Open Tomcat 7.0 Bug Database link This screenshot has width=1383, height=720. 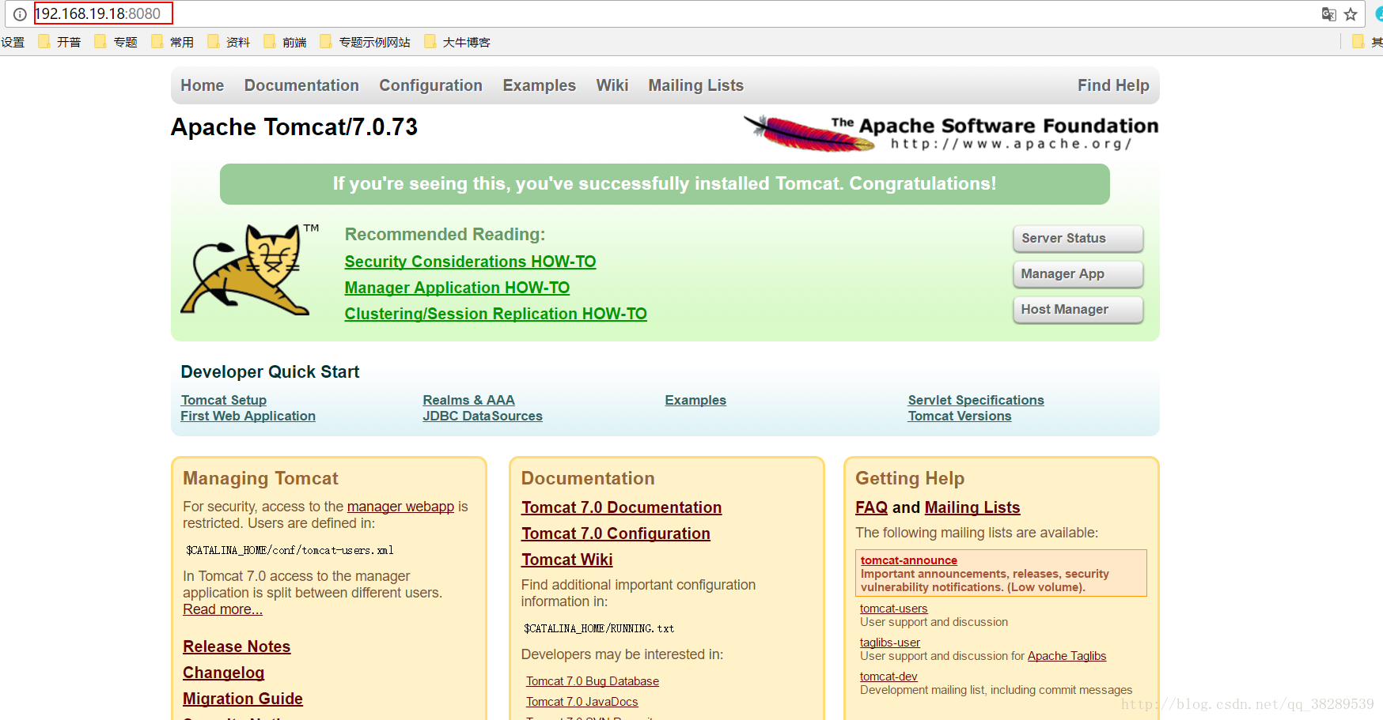592,681
